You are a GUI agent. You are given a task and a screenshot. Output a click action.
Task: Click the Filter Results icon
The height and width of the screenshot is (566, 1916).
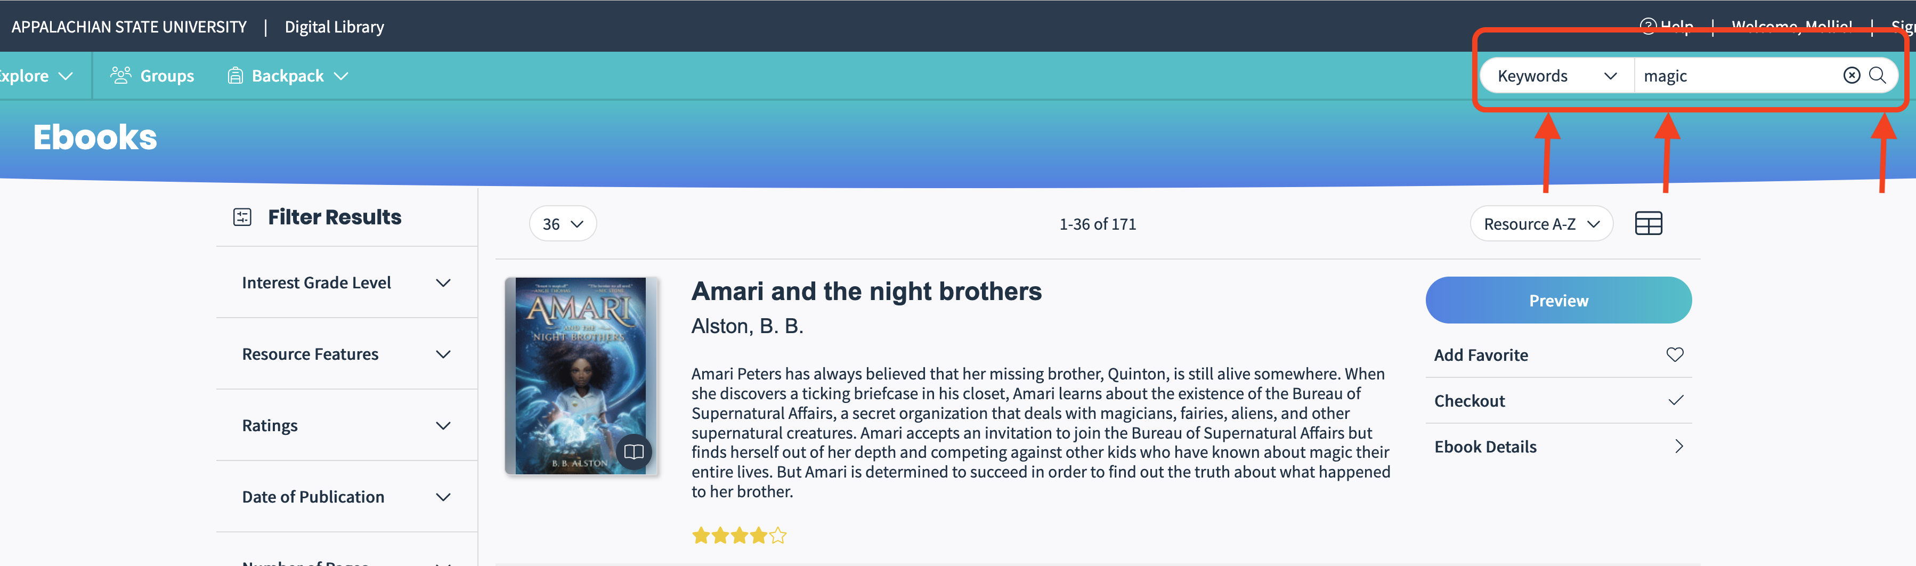[x=242, y=217]
